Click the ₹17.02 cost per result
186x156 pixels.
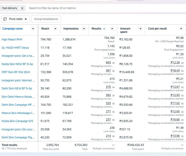[175, 103]
